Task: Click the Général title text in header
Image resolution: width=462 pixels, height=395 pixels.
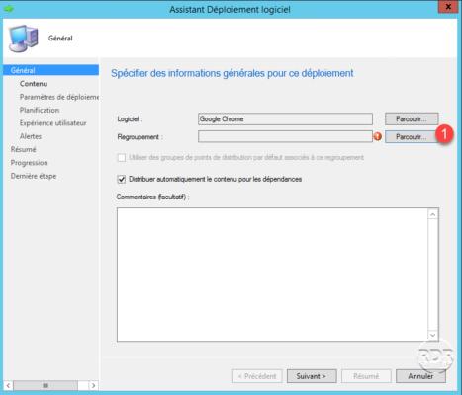Action: coord(60,39)
